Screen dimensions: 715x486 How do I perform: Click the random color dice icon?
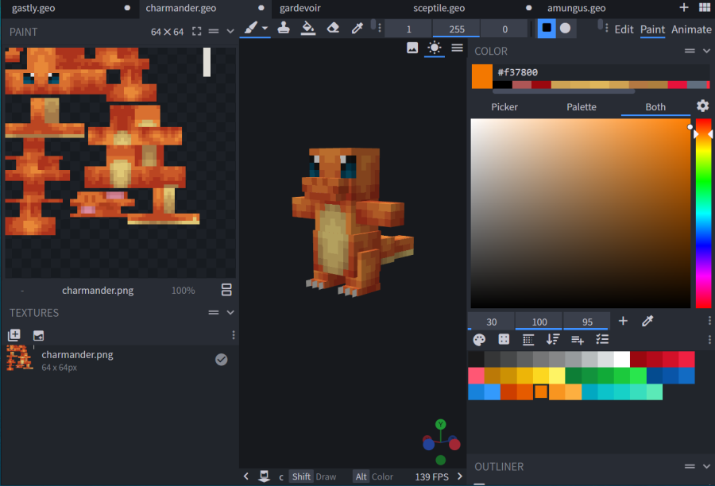(x=504, y=340)
